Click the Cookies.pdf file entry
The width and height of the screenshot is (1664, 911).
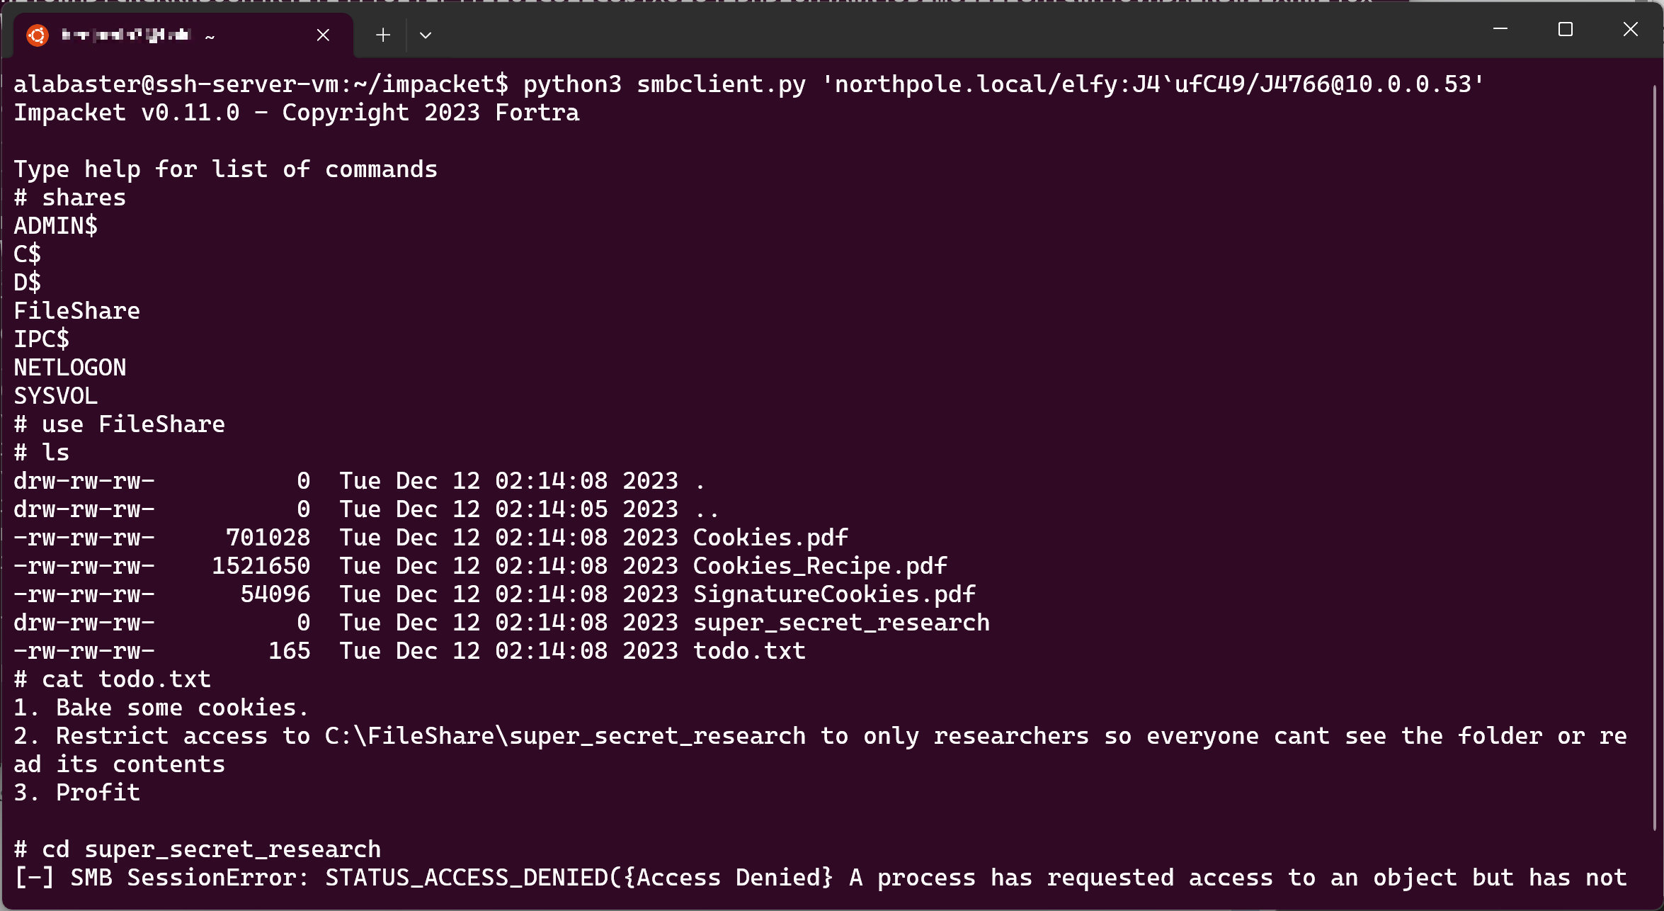point(770,537)
